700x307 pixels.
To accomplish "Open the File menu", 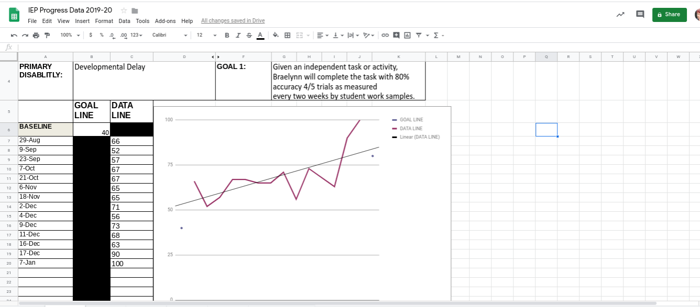I will tap(32, 21).
